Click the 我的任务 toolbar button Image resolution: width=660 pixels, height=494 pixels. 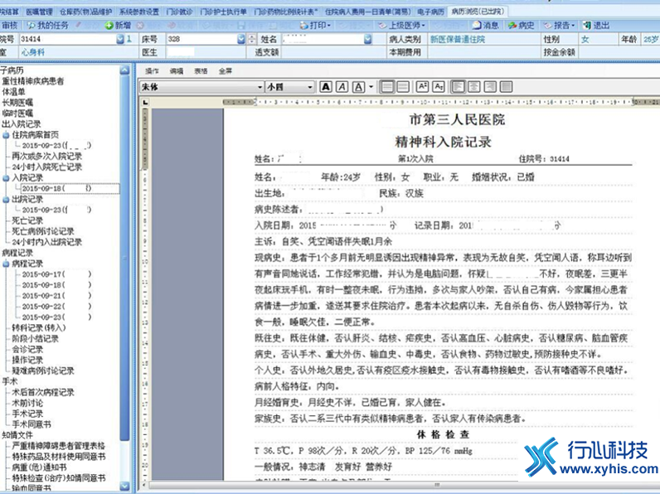[x=47, y=26]
